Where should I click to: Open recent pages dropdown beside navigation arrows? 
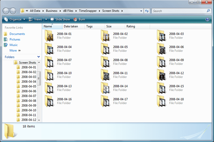tap(18, 11)
